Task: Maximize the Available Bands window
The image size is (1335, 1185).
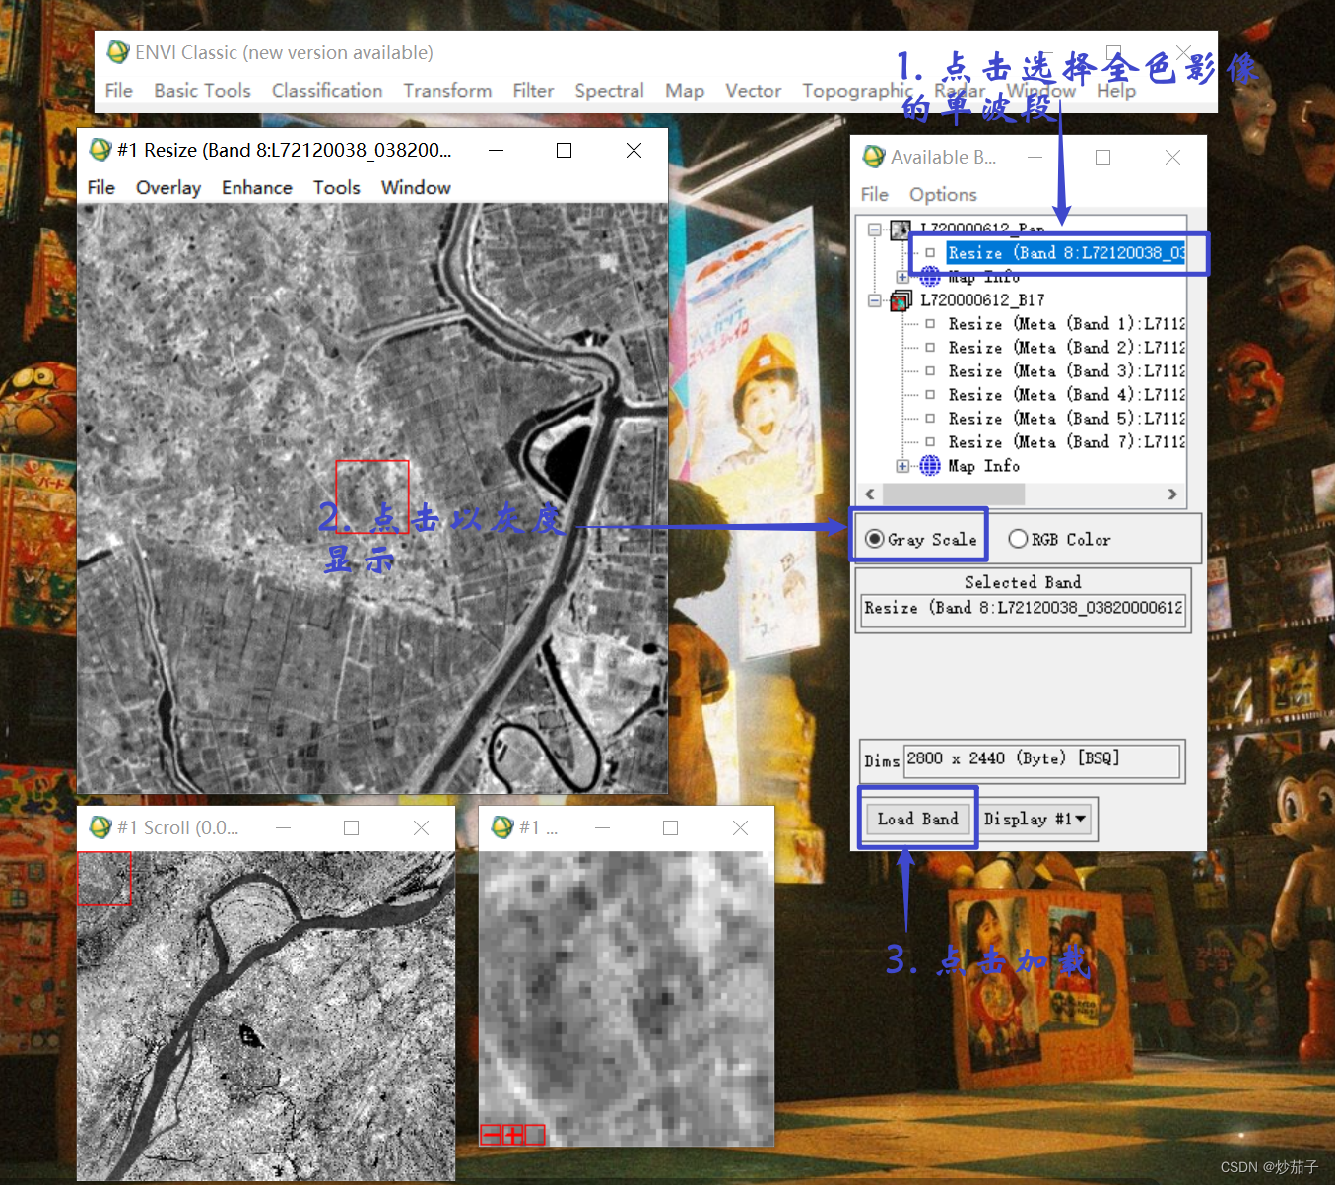Action: (1103, 157)
